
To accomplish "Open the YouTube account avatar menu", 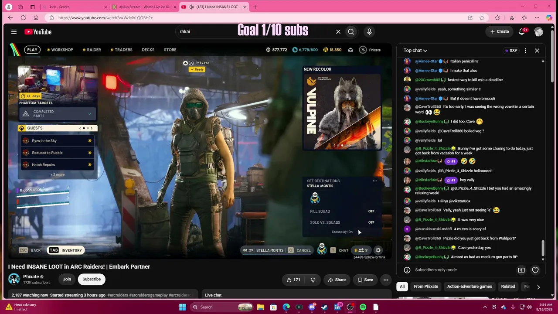I will tap(539, 32).
